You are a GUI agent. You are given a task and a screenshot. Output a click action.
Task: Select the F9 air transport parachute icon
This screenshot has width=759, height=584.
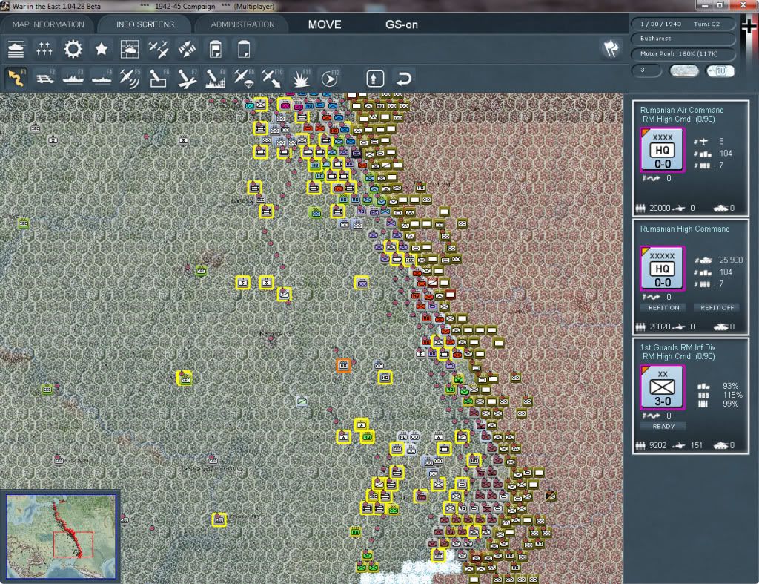tap(244, 78)
